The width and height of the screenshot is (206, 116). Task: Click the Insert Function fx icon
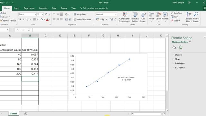coord(29,30)
